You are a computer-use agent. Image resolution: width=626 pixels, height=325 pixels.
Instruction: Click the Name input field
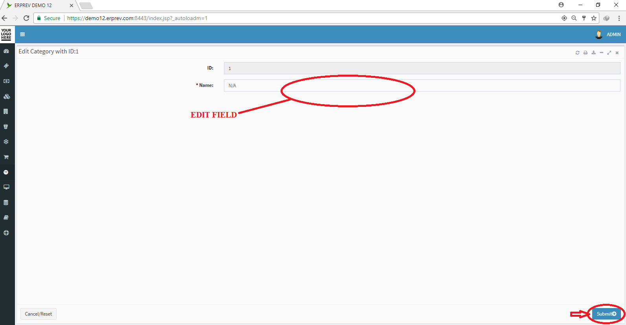[422, 85]
